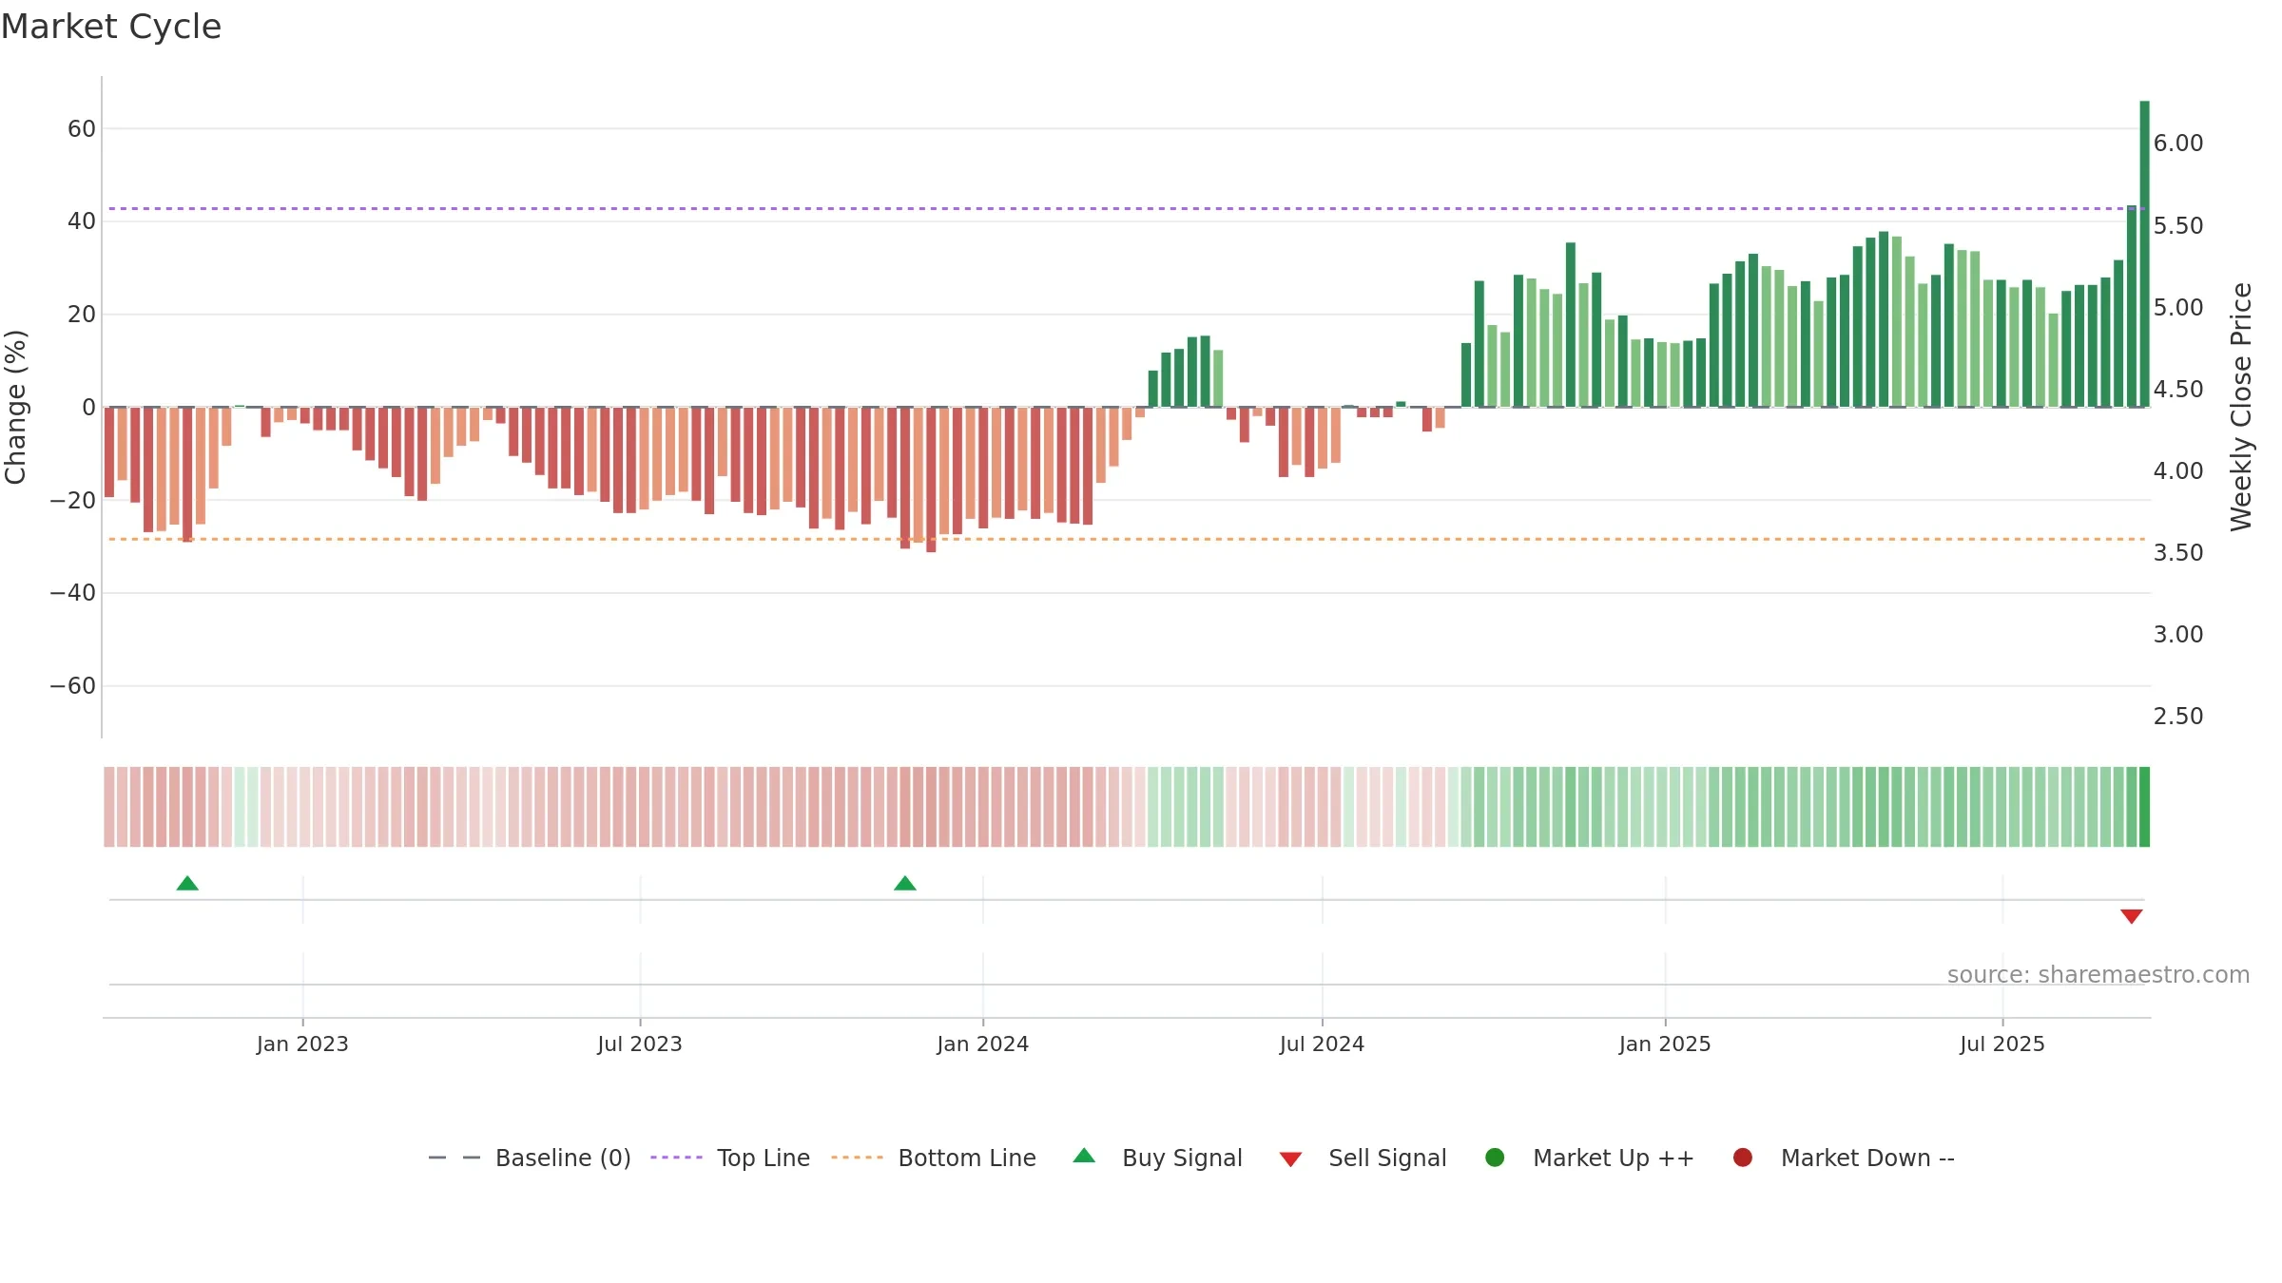Click the purple dotted Top Line

coord(1127,208)
